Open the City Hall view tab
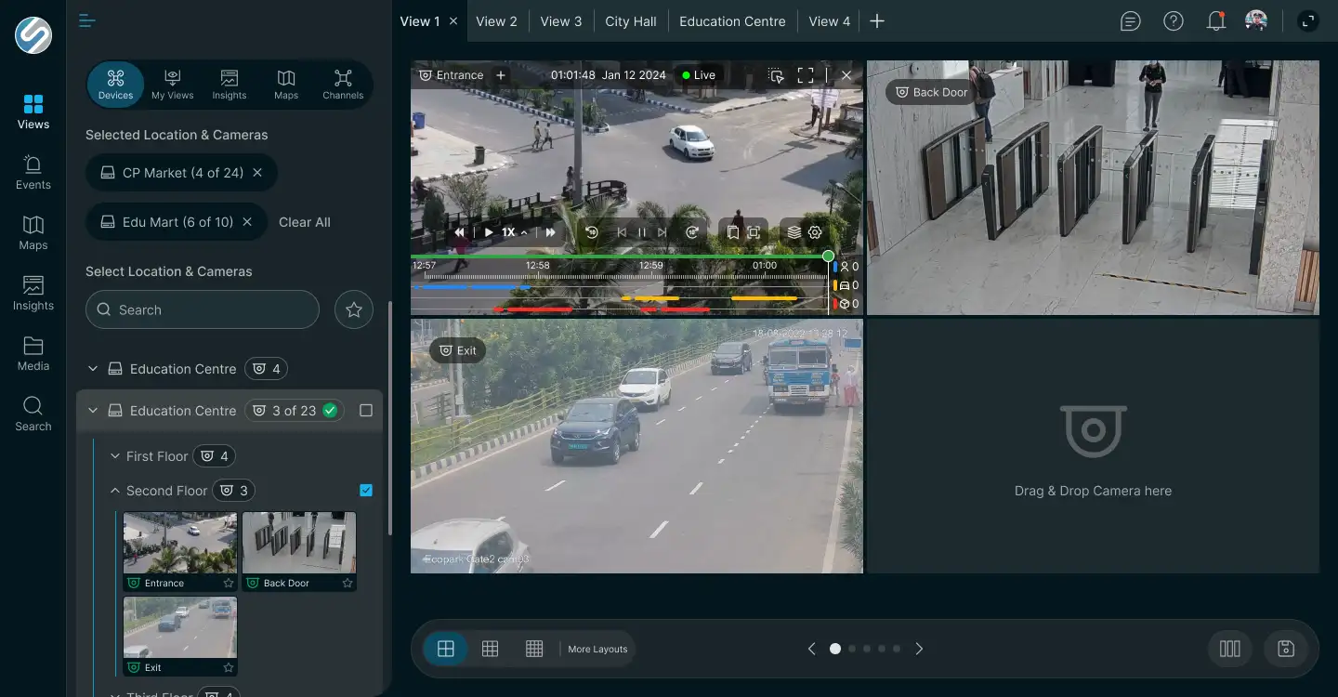1338x697 pixels. click(631, 21)
